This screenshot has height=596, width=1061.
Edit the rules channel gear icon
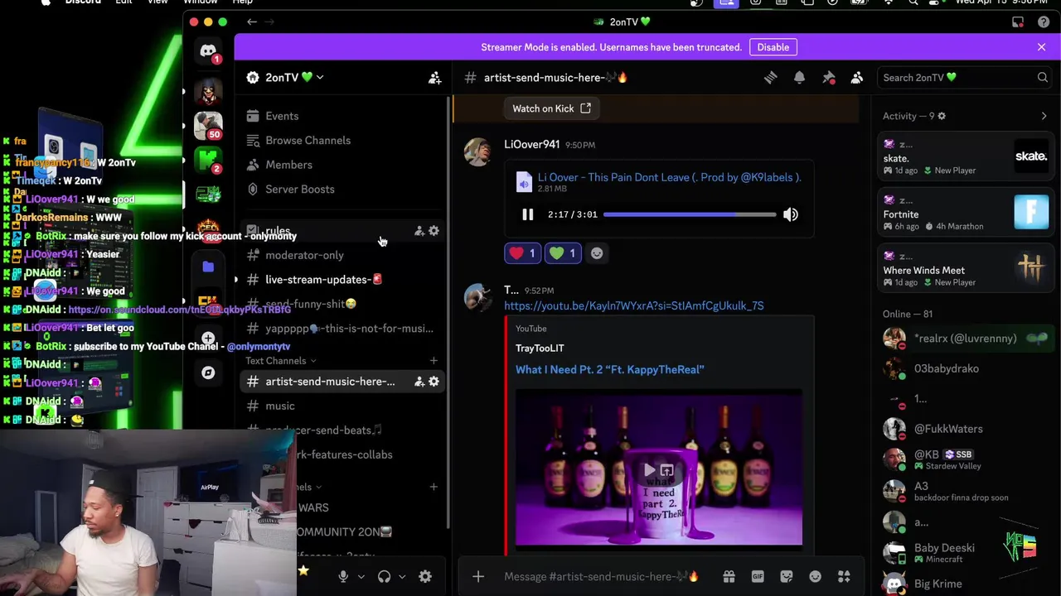click(434, 231)
